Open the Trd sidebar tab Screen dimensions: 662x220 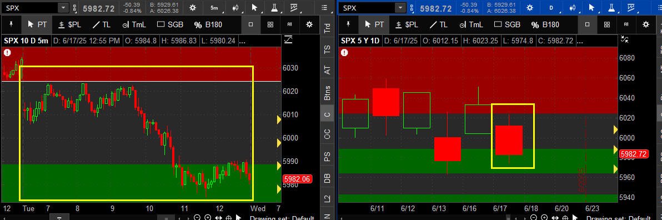click(327, 28)
